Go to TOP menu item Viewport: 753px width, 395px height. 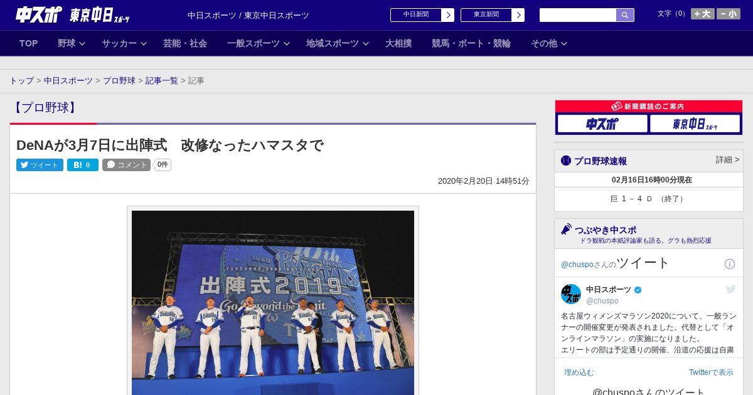coord(29,43)
